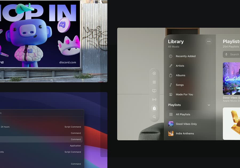
Task: Open Made For You in Library
Action: [189, 94]
